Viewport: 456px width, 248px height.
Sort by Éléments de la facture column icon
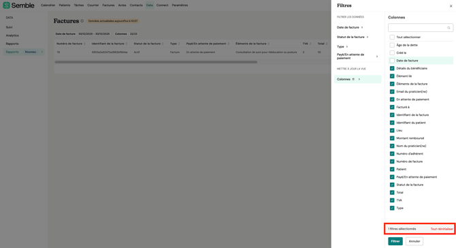coord(268,44)
